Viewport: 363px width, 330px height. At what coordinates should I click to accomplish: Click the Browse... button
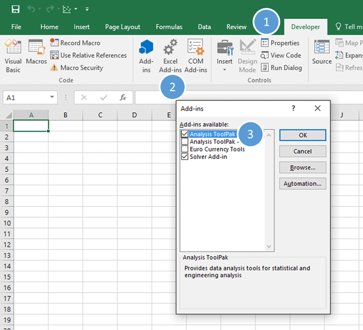click(x=302, y=167)
